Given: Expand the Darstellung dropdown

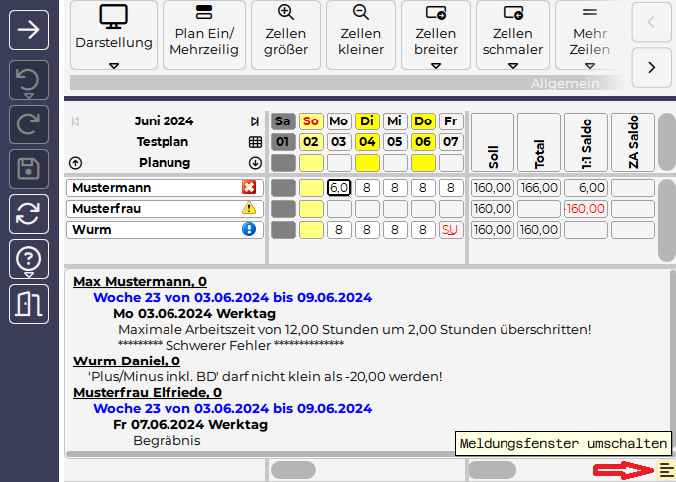Looking at the screenshot, I should pyautogui.click(x=114, y=66).
